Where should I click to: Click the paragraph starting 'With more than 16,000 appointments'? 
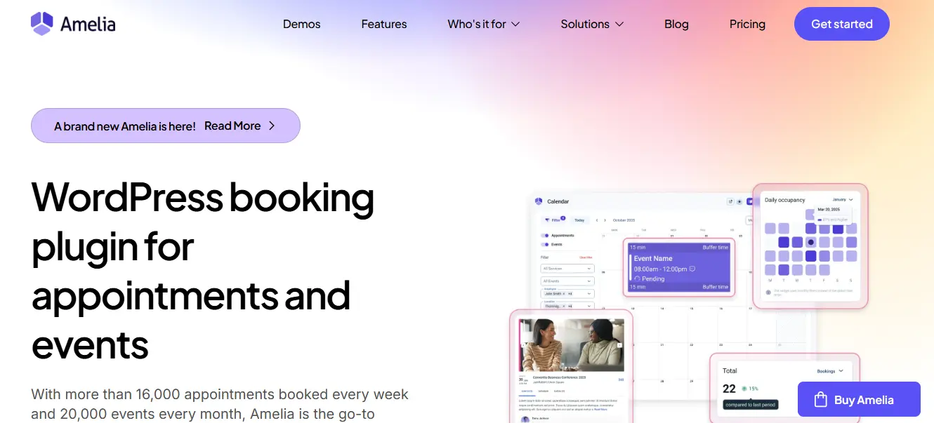point(220,404)
